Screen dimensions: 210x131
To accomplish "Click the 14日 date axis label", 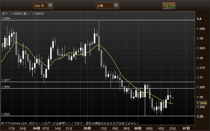I will [58, 129].
